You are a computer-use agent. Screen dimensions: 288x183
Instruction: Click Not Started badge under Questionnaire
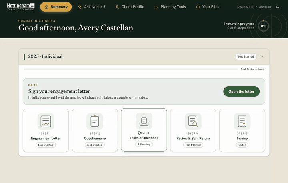95,145
